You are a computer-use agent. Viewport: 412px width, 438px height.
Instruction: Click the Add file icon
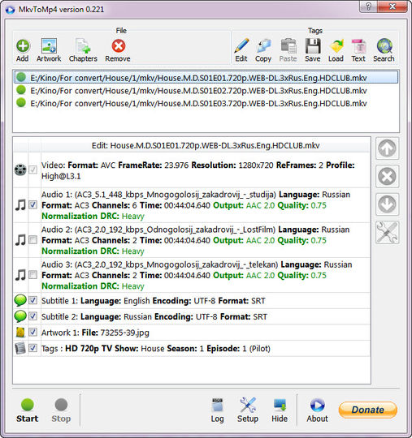(23, 46)
